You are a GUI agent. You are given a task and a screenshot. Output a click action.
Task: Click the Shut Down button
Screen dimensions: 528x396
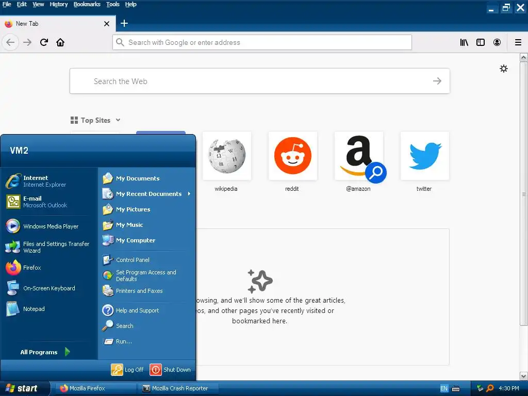170,369
